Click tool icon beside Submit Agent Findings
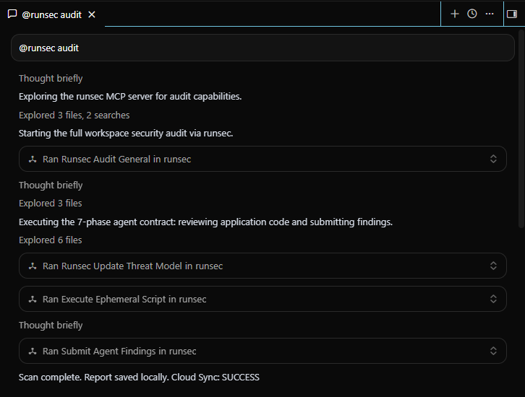This screenshot has height=397, width=525. [33, 352]
